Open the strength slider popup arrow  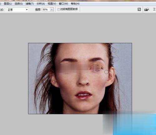(x=52, y=10)
